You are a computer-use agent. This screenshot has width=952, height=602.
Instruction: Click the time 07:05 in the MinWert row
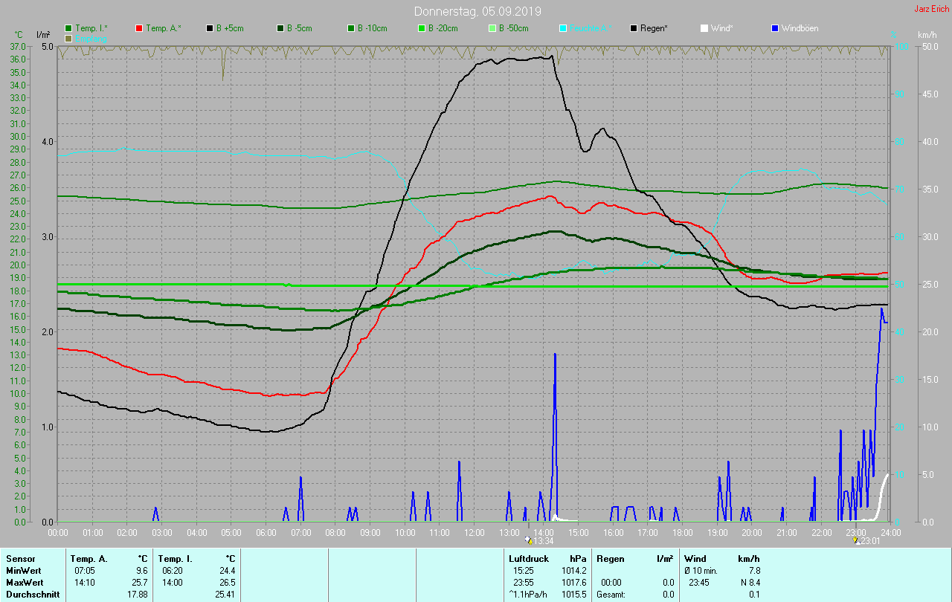(84, 570)
